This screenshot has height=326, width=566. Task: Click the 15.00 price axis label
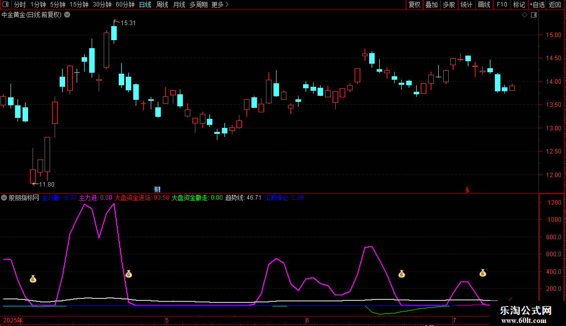click(553, 35)
